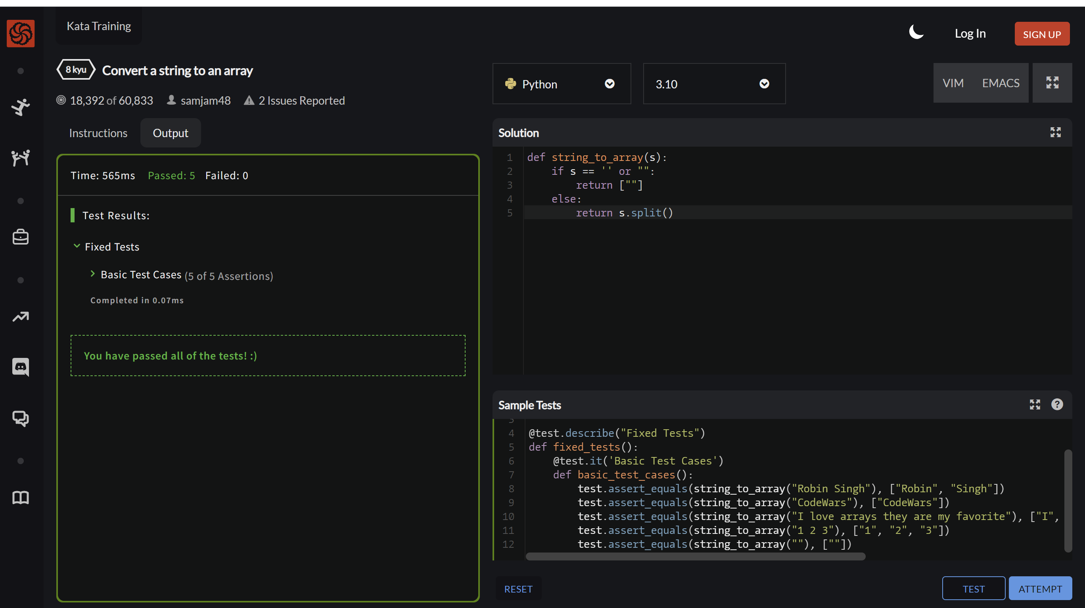This screenshot has width=1085, height=608.
Task: Open the Careers briefcase icon
Action: (x=20, y=237)
